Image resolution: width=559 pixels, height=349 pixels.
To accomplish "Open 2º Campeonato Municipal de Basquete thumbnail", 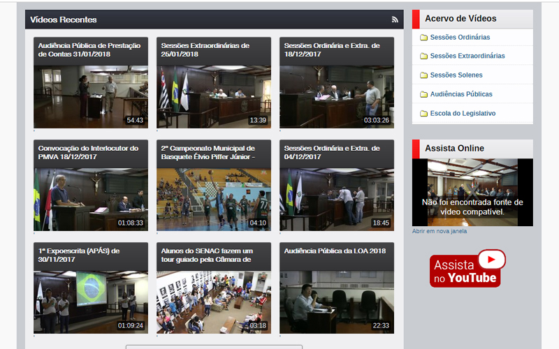I will (214, 200).
